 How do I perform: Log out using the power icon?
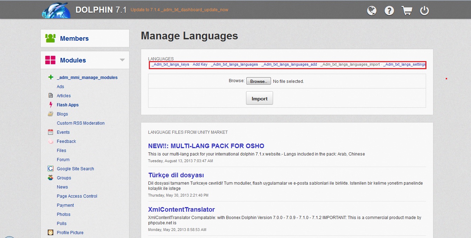[x=424, y=11]
